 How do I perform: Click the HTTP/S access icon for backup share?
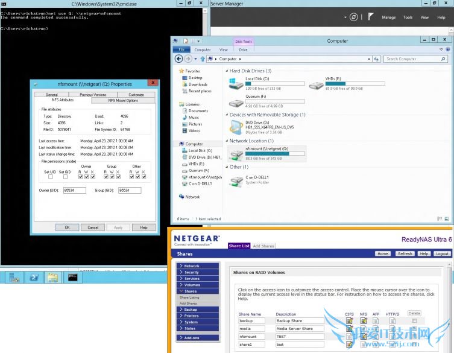tap(393, 320)
